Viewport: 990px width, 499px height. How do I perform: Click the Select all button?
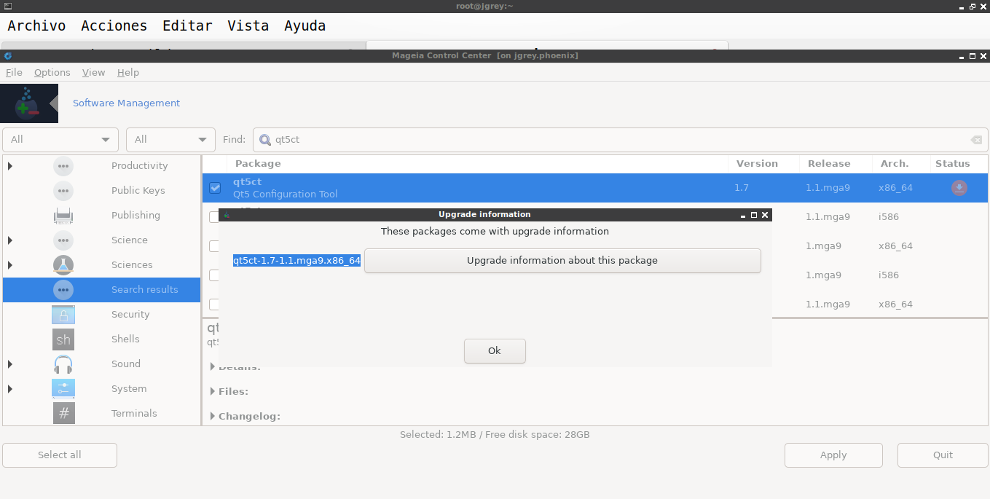(x=60, y=455)
